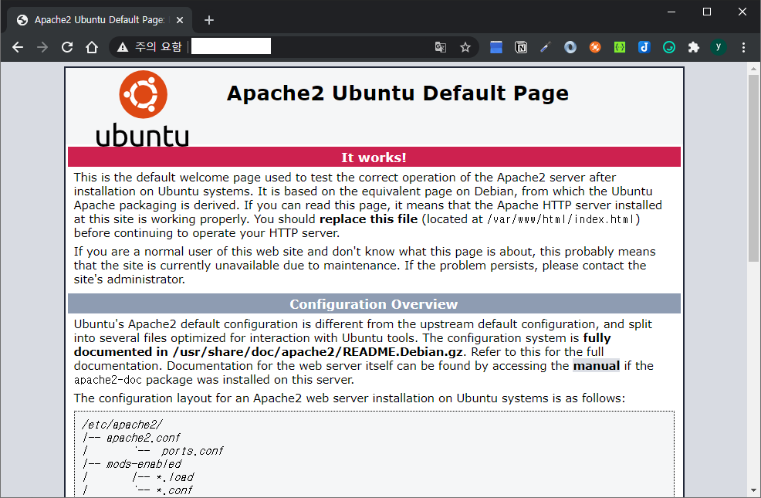
Task: Open the Notion web clipper extension
Action: [x=521, y=47]
